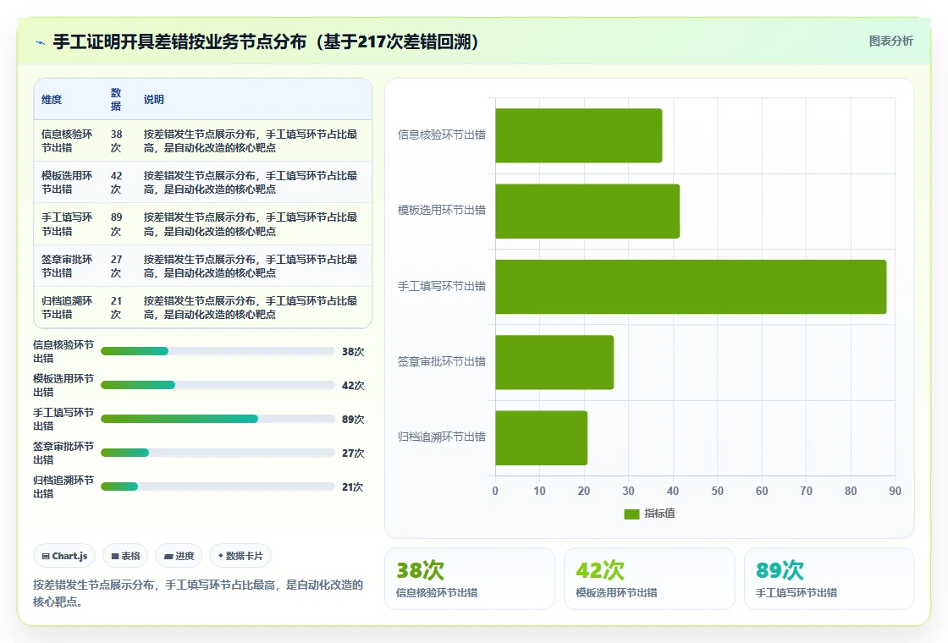Click the x-axis tick label 90

[x=895, y=492]
